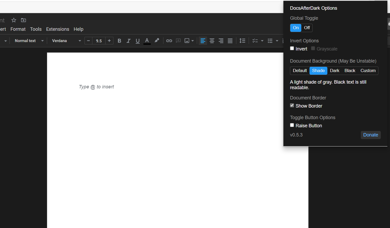
Task: Expand checklist options arrow
Action: click(262, 41)
